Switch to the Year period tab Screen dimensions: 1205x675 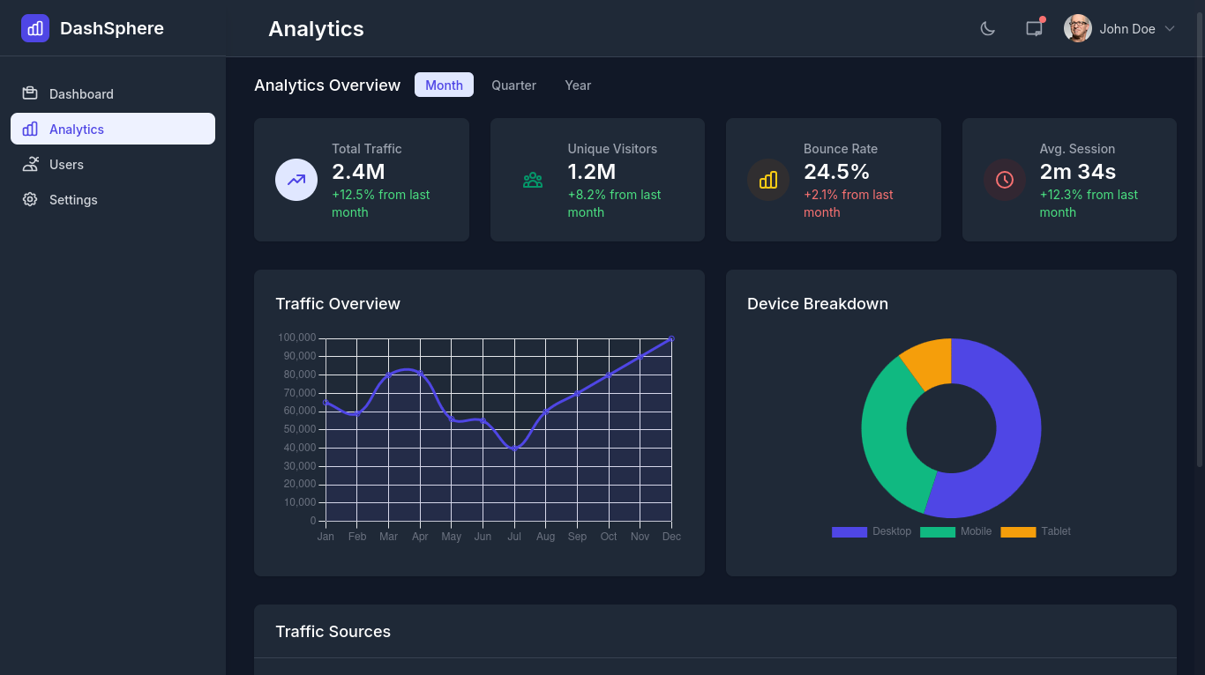pos(578,85)
